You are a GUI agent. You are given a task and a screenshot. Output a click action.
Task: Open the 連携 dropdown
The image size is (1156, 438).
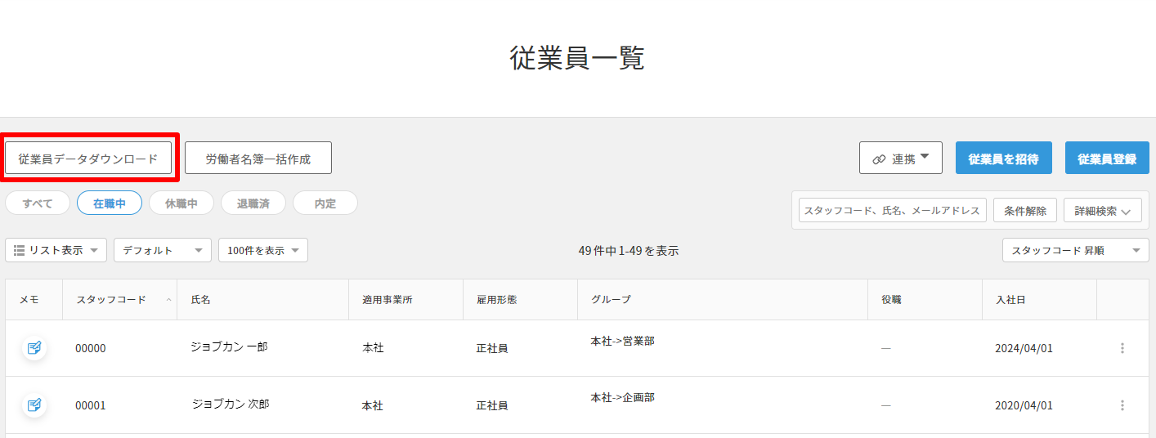(900, 159)
